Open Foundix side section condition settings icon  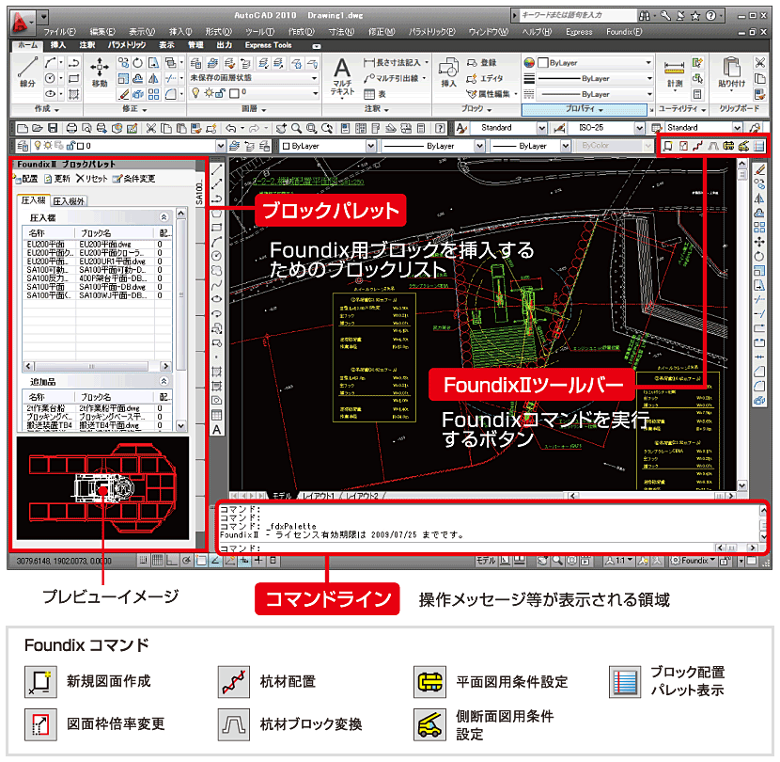tap(743, 146)
